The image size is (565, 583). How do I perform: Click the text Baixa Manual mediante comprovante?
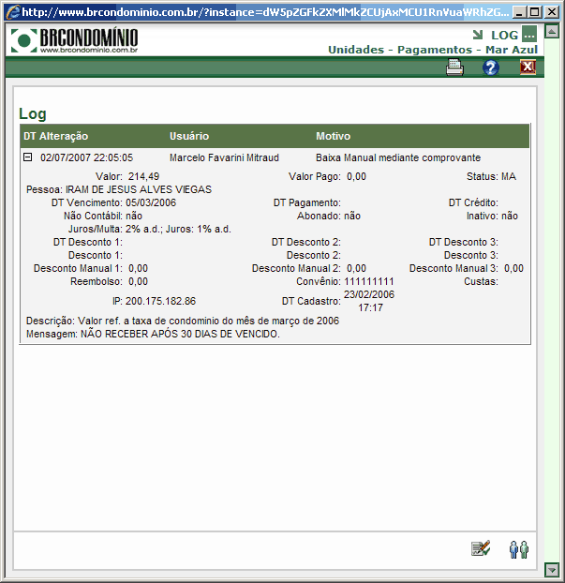(398, 157)
